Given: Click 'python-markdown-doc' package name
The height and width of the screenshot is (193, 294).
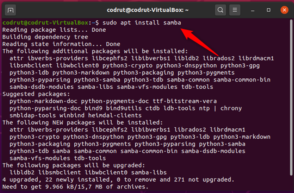Looking at the screenshot, I should point(44,101).
